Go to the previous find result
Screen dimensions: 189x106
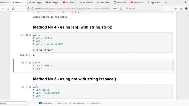tap(30, 103)
